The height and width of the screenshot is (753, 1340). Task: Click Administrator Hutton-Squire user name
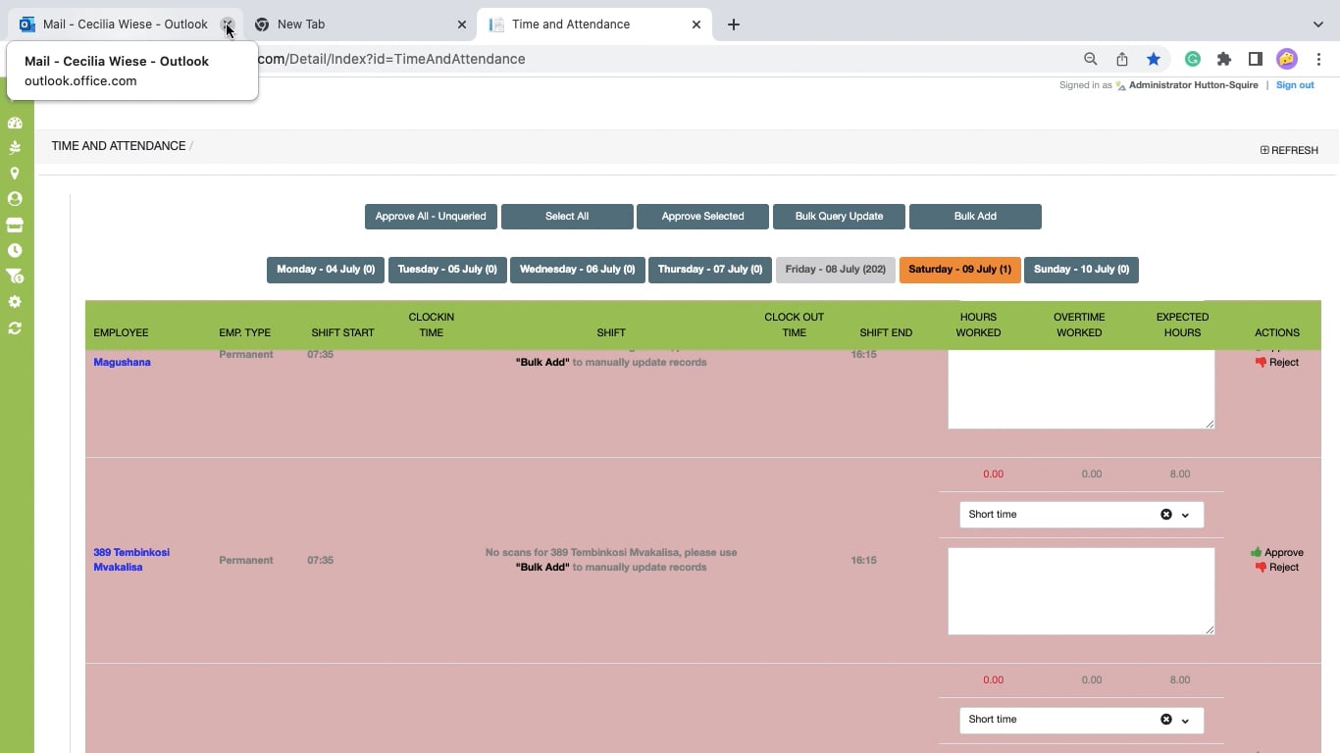pyautogui.click(x=1193, y=85)
